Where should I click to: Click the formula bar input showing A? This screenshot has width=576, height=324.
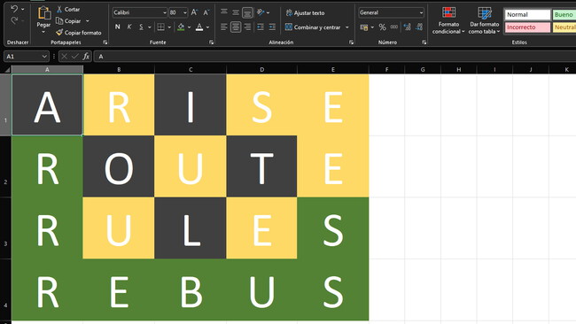pos(335,57)
